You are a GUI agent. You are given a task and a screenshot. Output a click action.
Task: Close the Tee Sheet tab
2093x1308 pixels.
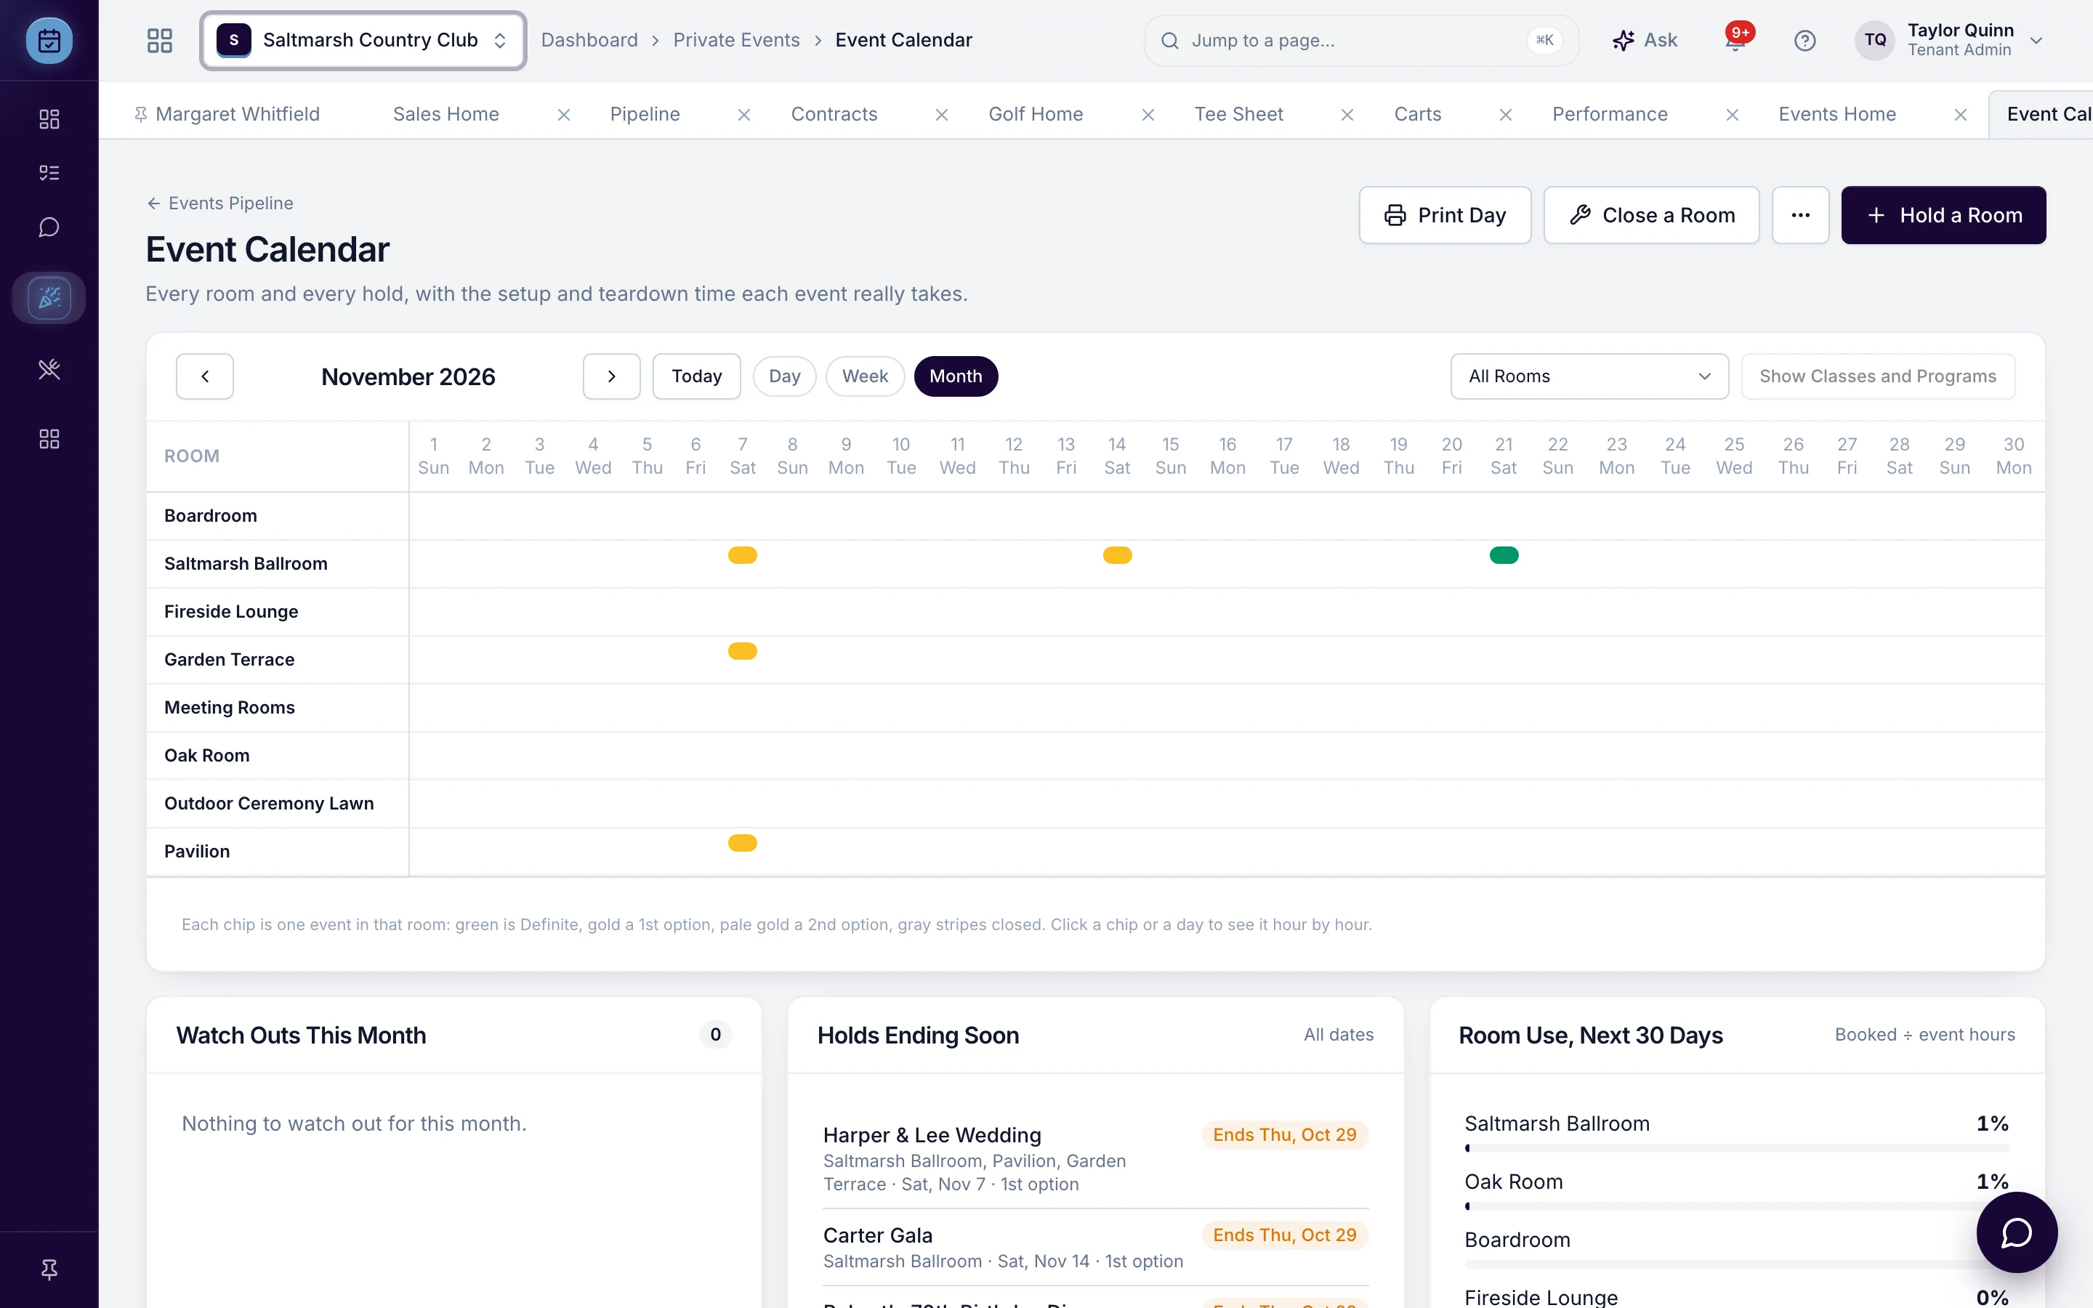(1347, 115)
